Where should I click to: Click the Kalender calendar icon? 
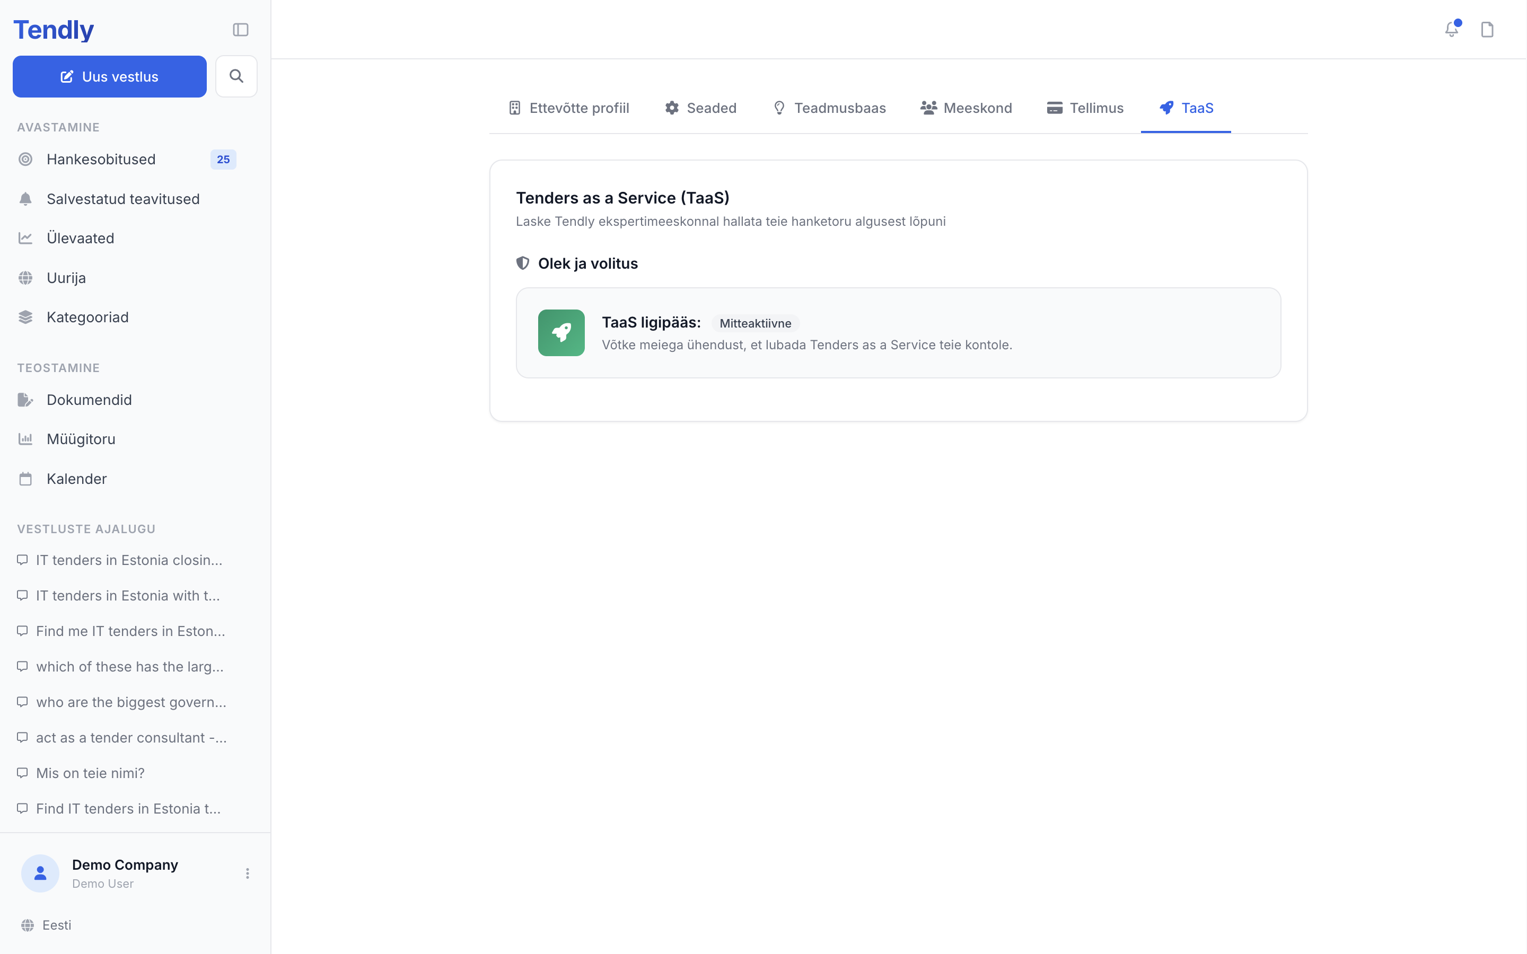tap(25, 478)
